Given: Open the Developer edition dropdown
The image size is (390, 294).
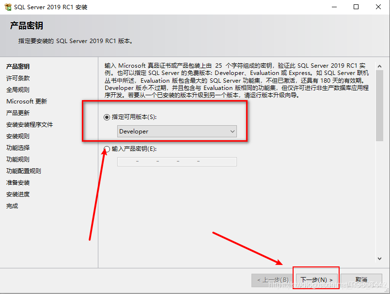Looking at the screenshot, I should (x=177, y=132).
